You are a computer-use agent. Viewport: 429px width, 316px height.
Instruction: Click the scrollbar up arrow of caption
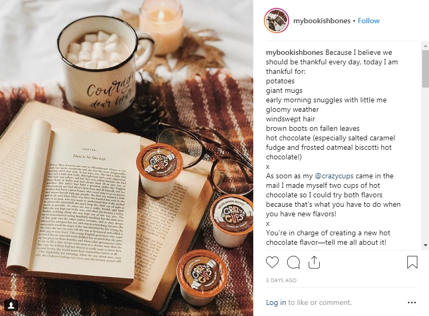425,46
